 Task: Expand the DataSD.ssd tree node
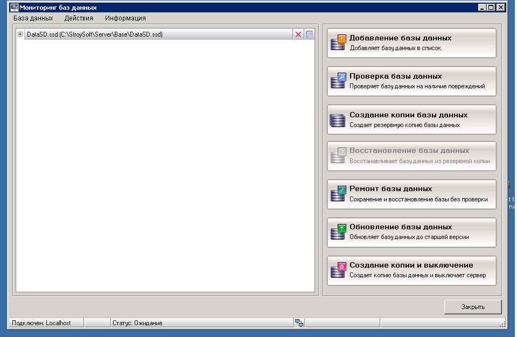click(20, 34)
